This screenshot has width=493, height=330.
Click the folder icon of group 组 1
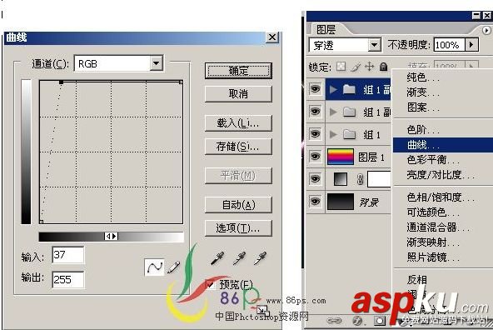pos(349,135)
